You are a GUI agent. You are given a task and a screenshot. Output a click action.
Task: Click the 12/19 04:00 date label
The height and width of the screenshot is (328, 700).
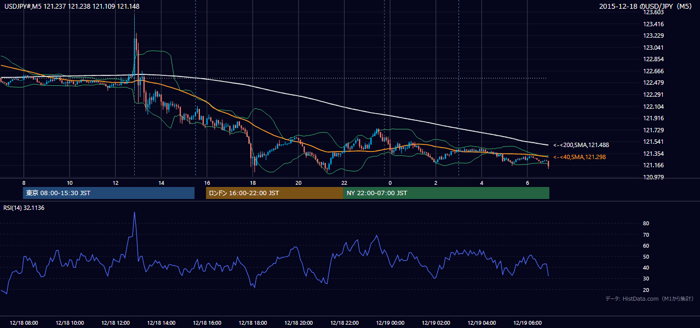(481, 323)
